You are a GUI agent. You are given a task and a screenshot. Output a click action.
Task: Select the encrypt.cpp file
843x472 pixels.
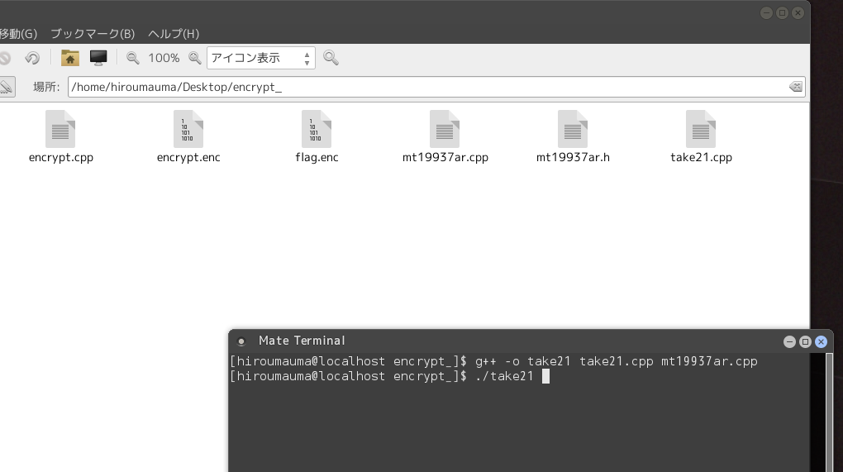[60, 136]
